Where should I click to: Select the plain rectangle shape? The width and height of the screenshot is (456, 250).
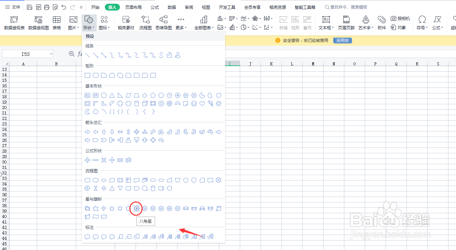click(x=87, y=75)
